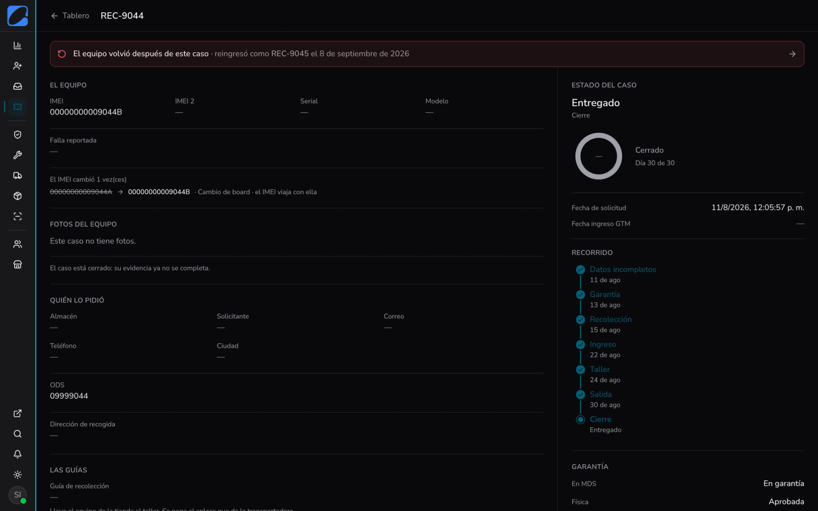Open the SI user avatar menu
The width and height of the screenshot is (818, 511).
point(17,495)
